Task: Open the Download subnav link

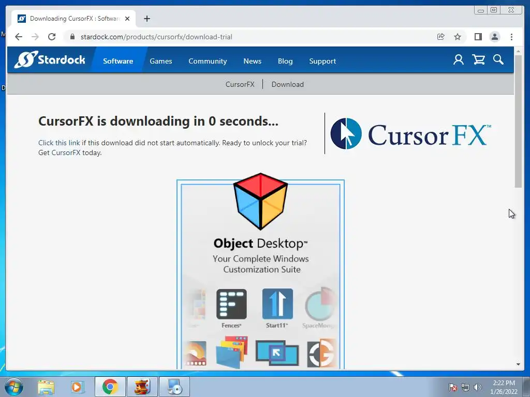Action: point(288,84)
